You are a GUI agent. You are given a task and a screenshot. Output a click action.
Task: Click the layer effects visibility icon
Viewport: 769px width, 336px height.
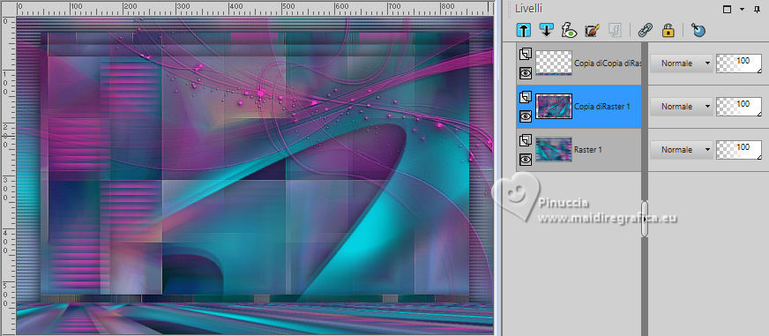pyautogui.click(x=569, y=30)
